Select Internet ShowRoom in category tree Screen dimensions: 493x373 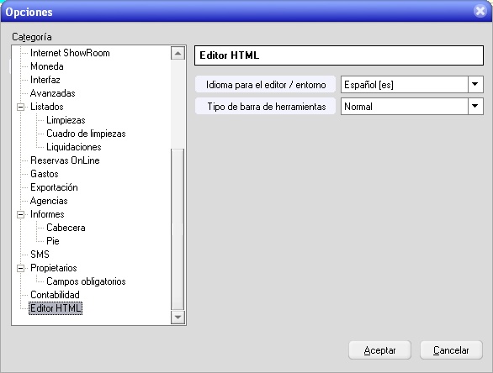point(70,53)
